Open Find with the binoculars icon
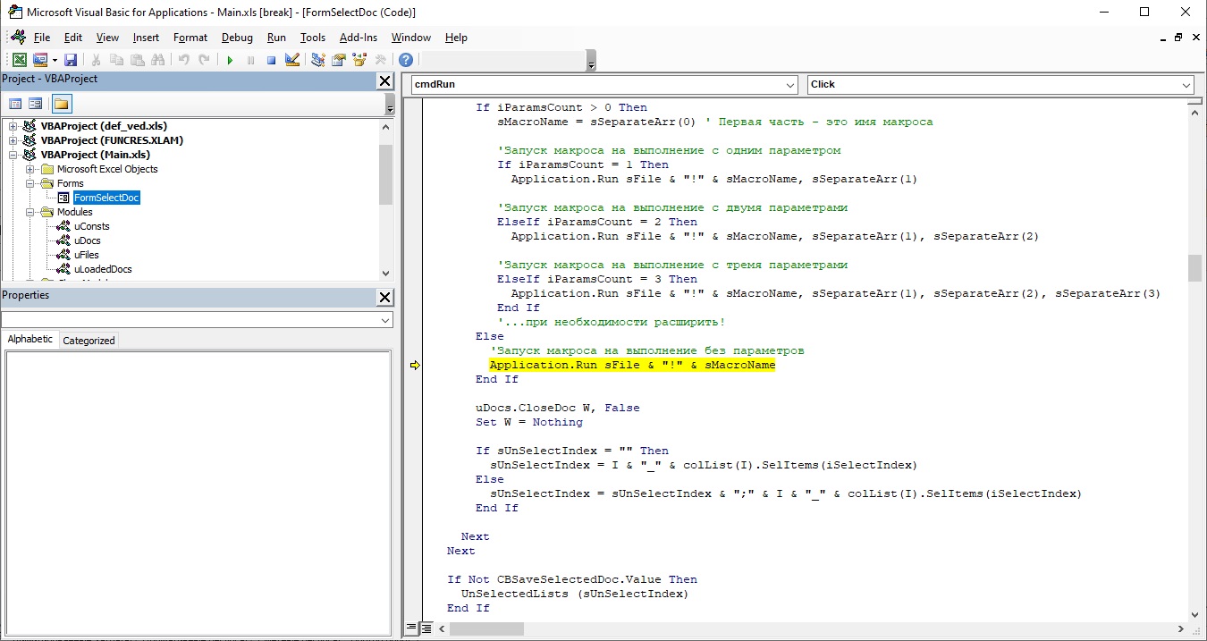This screenshot has width=1207, height=641. pyautogui.click(x=158, y=60)
